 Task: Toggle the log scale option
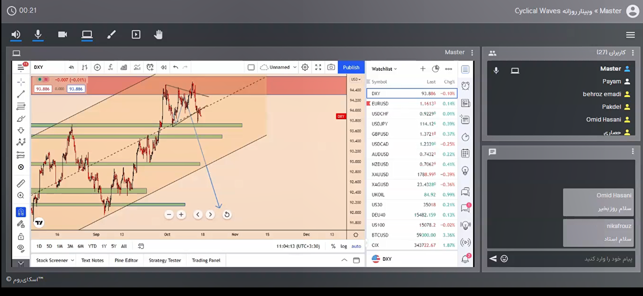[x=343, y=246]
